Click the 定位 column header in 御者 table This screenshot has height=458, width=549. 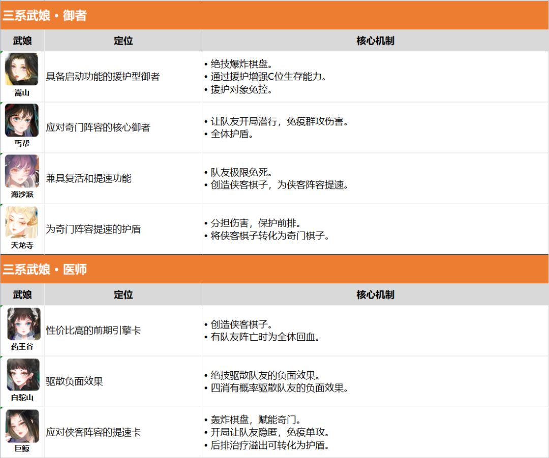pyautogui.click(x=123, y=41)
